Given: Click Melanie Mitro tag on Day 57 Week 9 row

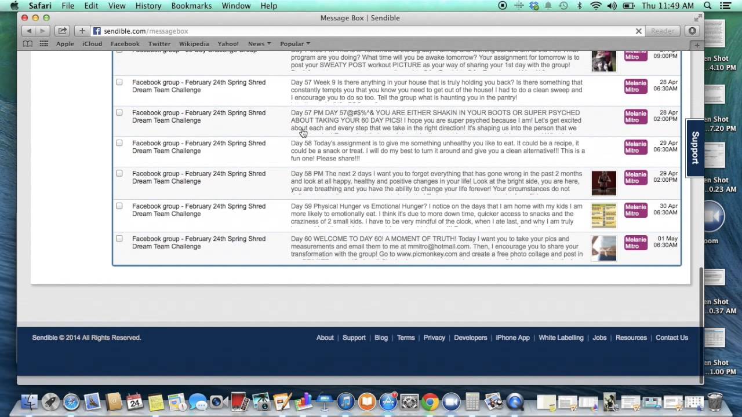Looking at the screenshot, I should tap(635, 86).
